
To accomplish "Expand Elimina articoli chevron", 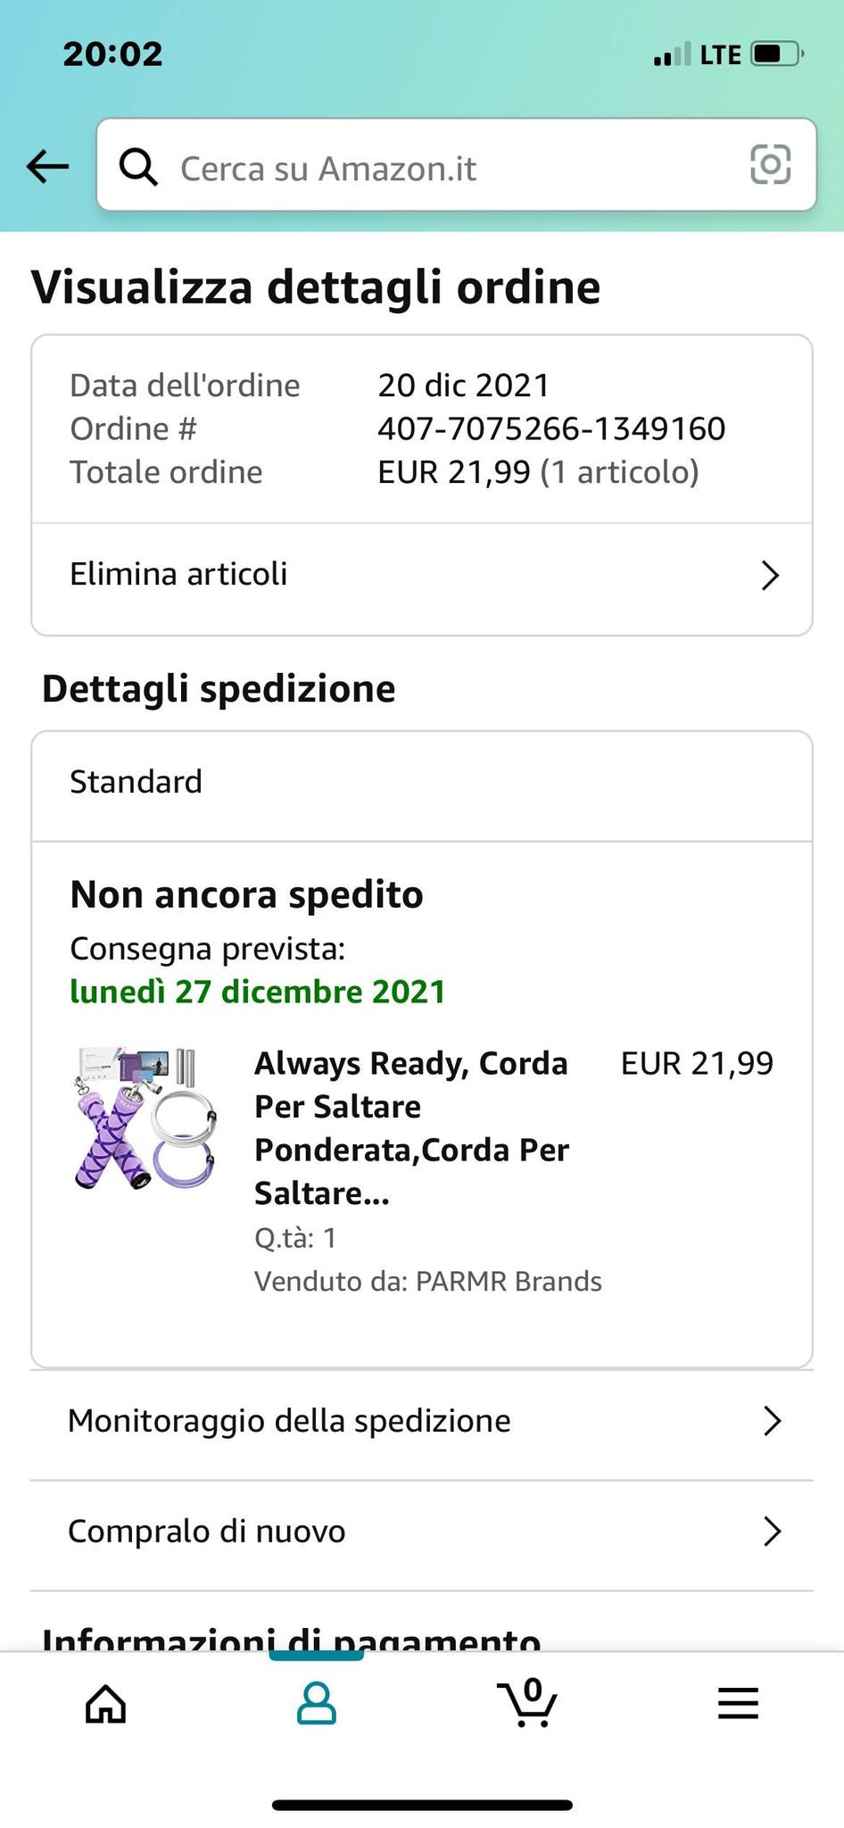I will point(770,575).
